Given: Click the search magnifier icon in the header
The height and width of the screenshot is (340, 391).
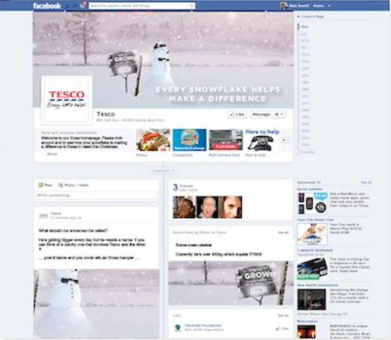Looking at the screenshot, I should click(x=191, y=6).
